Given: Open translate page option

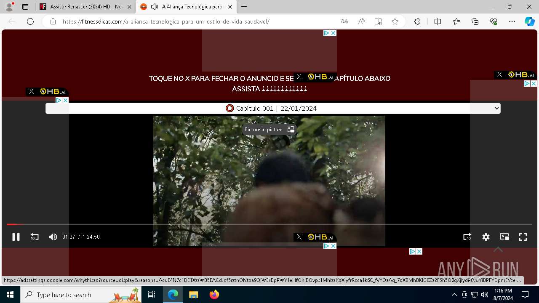Looking at the screenshot, I should [344, 21].
